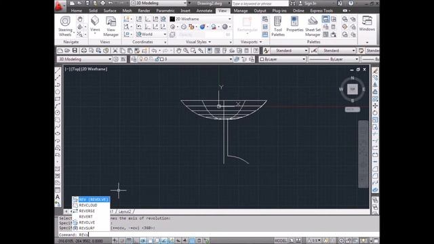Open Tool Palettes

(x=278, y=26)
